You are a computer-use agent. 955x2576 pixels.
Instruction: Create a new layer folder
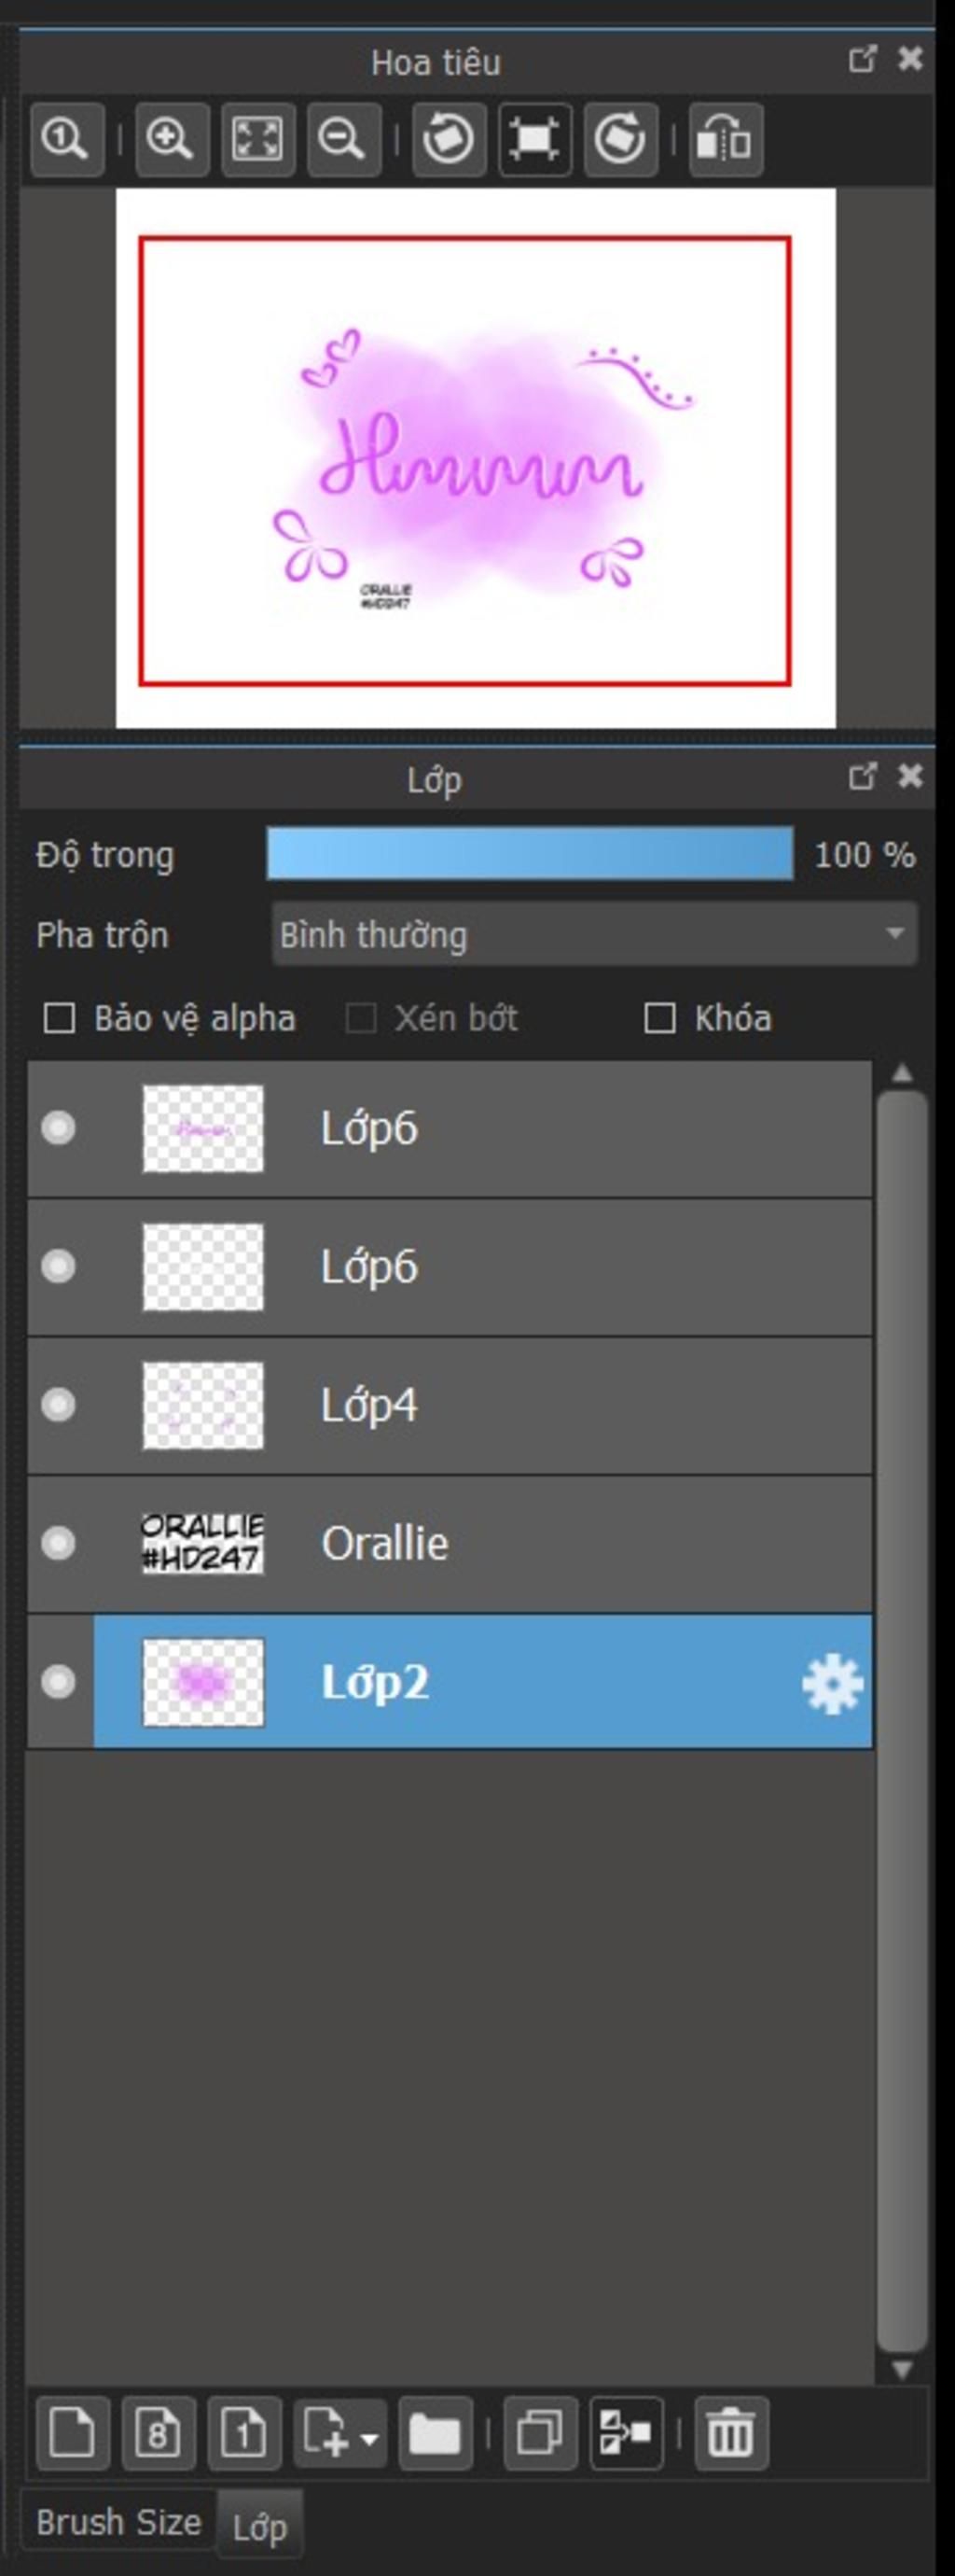pos(435,2433)
